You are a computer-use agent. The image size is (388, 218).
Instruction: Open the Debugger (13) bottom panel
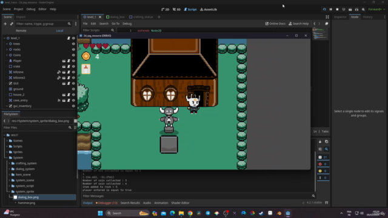[107, 203]
